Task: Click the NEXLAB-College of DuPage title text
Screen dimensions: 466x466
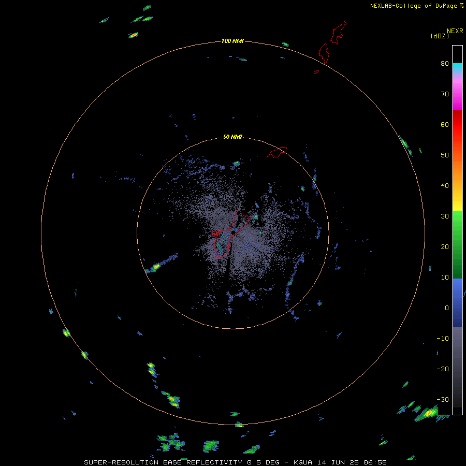Action: [x=413, y=6]
